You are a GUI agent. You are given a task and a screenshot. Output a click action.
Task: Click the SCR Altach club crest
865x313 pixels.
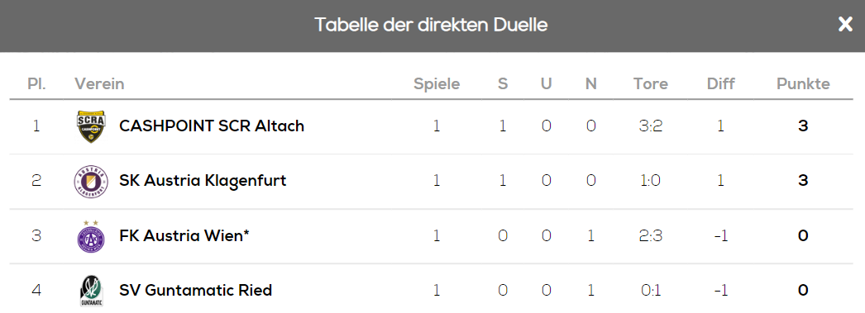91,126
